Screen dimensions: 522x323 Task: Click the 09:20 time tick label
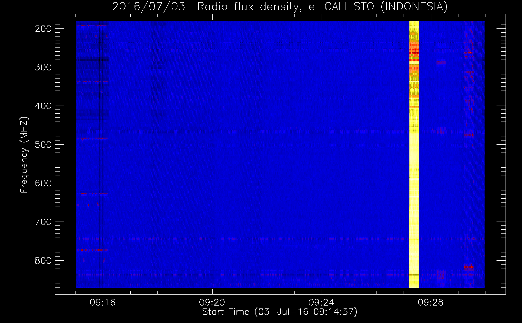pyautogui.click(x=212, y=303)
